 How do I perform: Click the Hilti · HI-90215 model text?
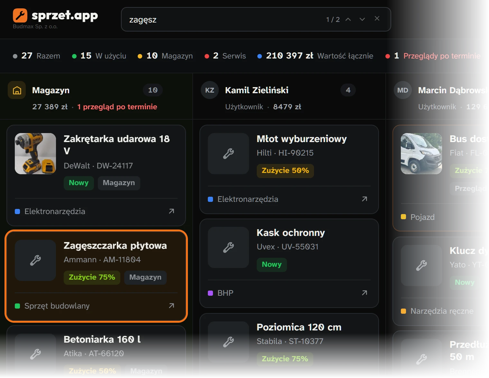pos(285,153)
